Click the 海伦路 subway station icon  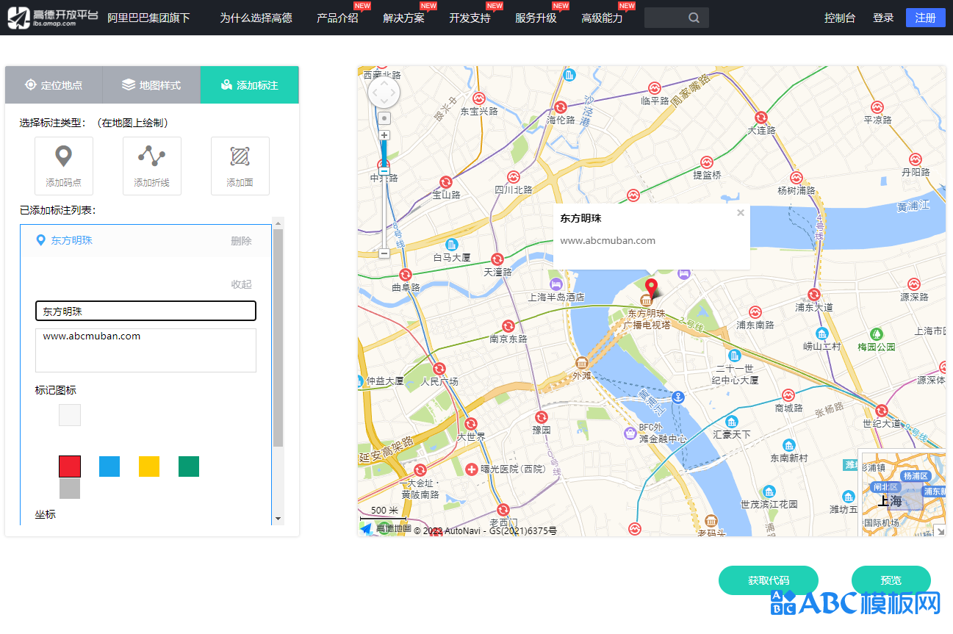coord(561,107)
